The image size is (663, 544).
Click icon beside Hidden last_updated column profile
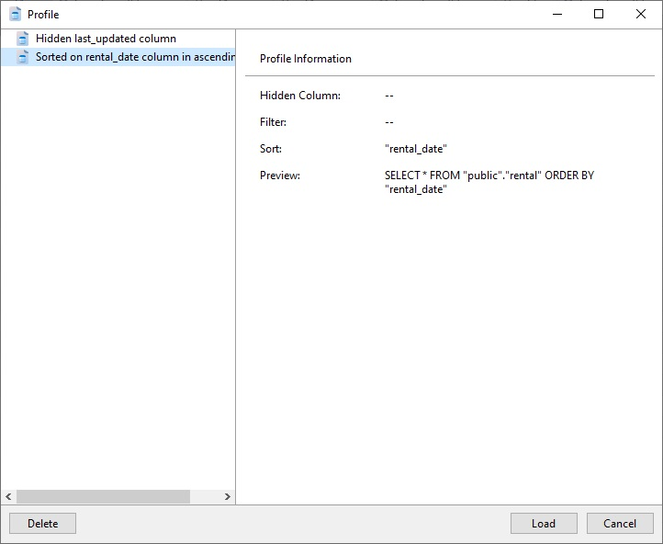[23, 39]
